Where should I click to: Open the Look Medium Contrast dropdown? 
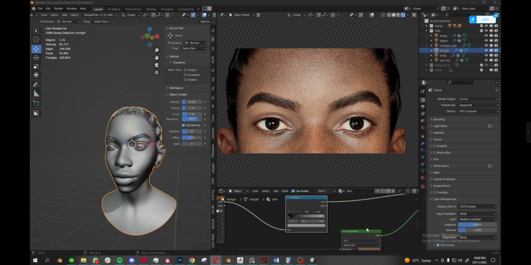coord(478,219)
